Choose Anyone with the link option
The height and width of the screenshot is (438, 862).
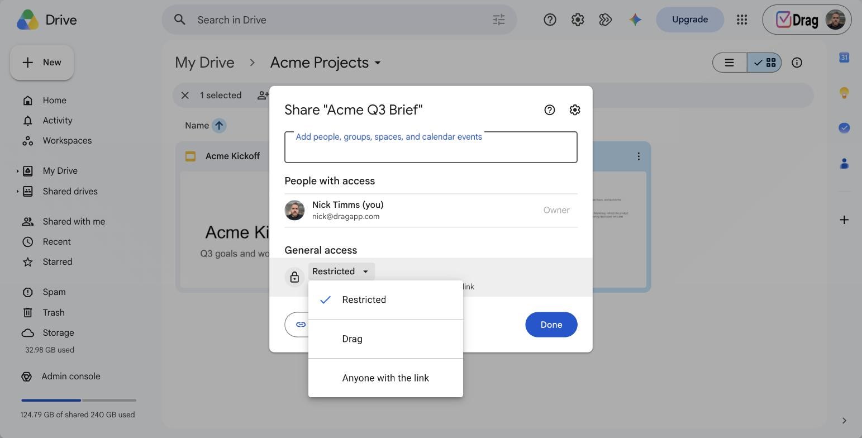click(385, 378)
